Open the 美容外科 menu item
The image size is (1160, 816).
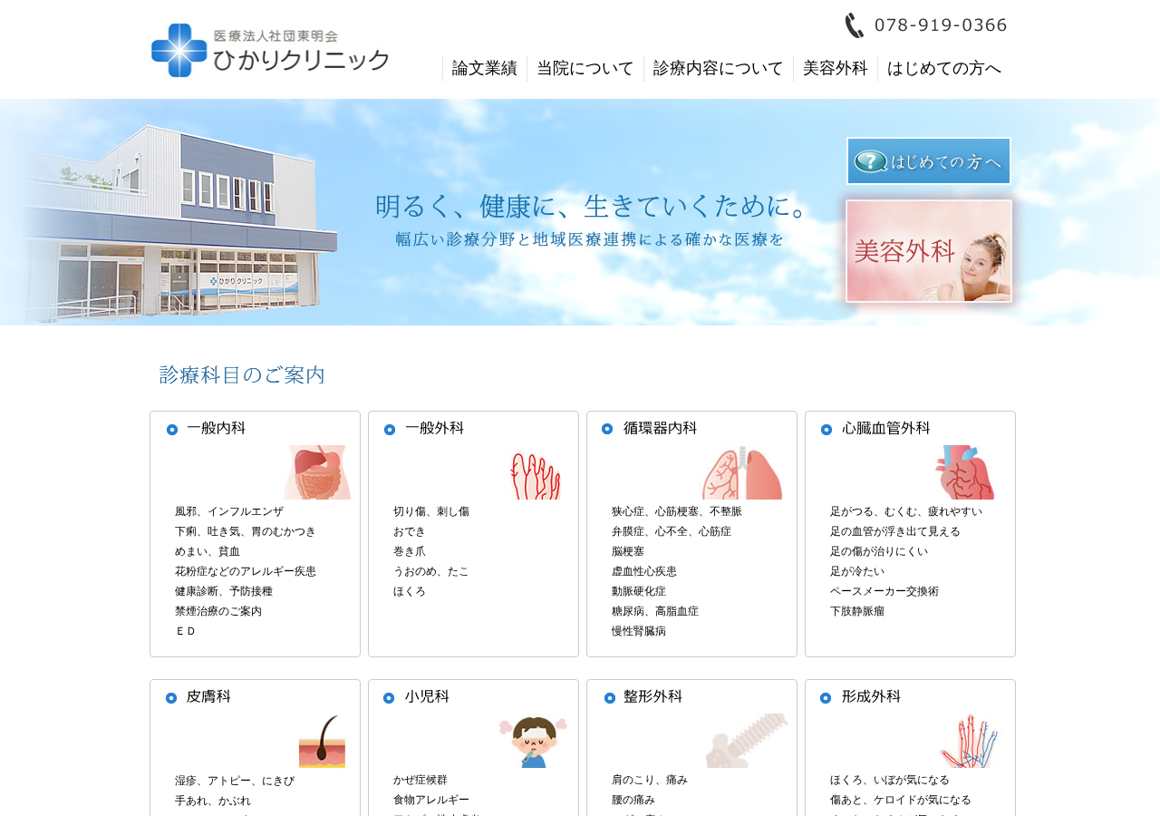(x=836, y=68)
